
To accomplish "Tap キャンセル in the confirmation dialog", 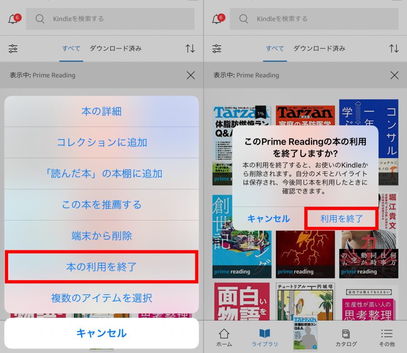I will (x=268, y=219).
